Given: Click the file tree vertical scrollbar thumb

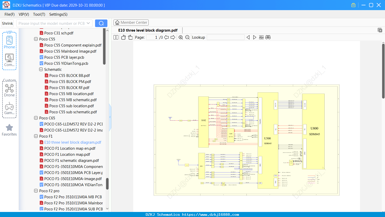Looking at the screenshot, I should pos(107,184).
